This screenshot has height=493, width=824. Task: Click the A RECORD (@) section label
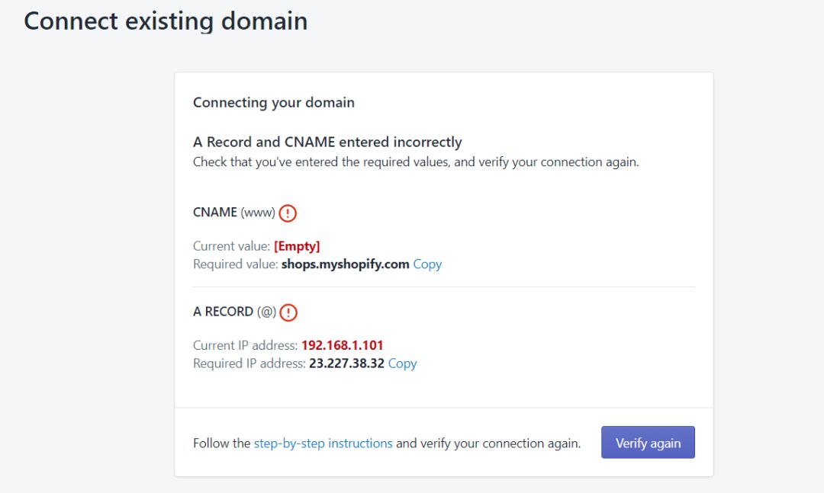(x=233, y=312)
